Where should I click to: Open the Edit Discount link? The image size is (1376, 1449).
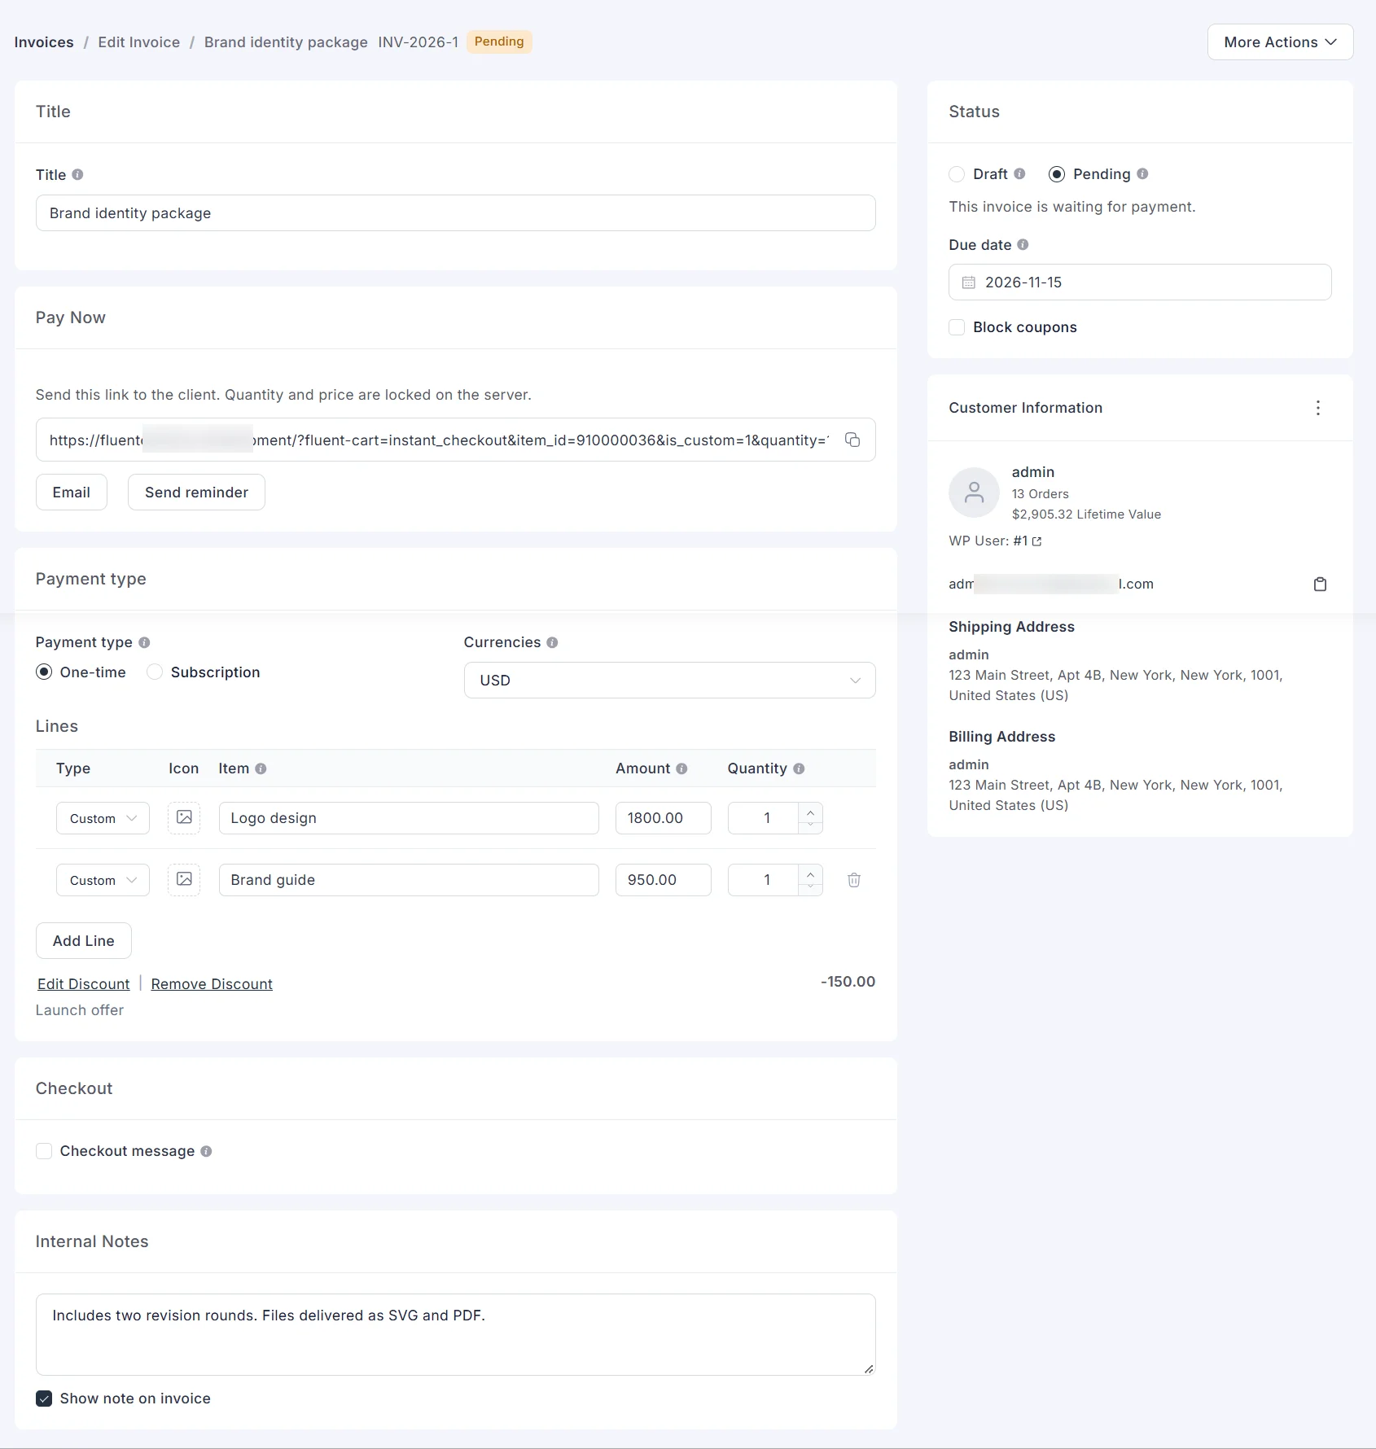click(84, 984)
